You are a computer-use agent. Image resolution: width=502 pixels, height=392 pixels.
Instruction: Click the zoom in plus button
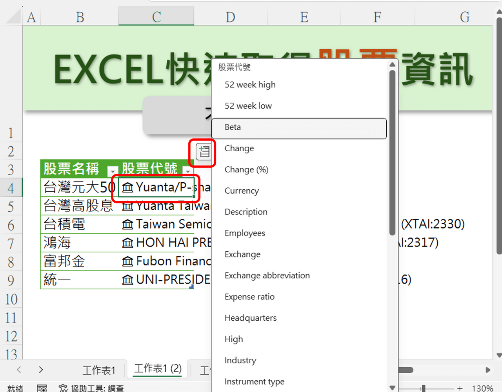pos(460,388)
